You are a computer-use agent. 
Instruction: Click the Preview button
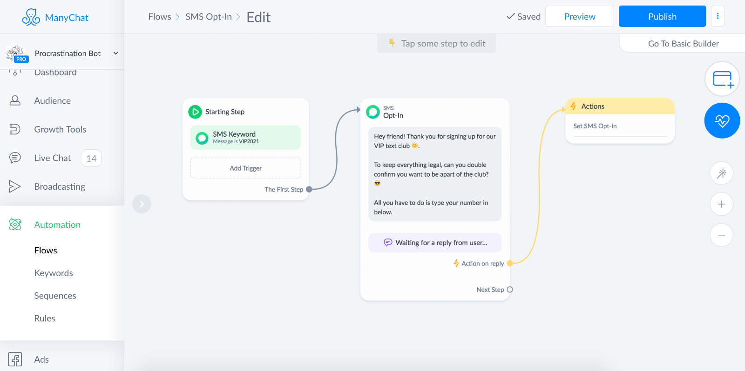click(x=580, y=16)
